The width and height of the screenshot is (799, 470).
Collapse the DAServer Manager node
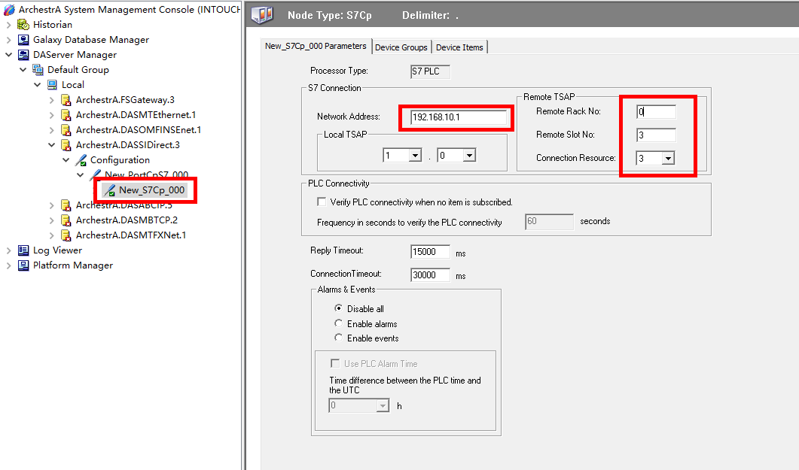[x=9, y=54]
